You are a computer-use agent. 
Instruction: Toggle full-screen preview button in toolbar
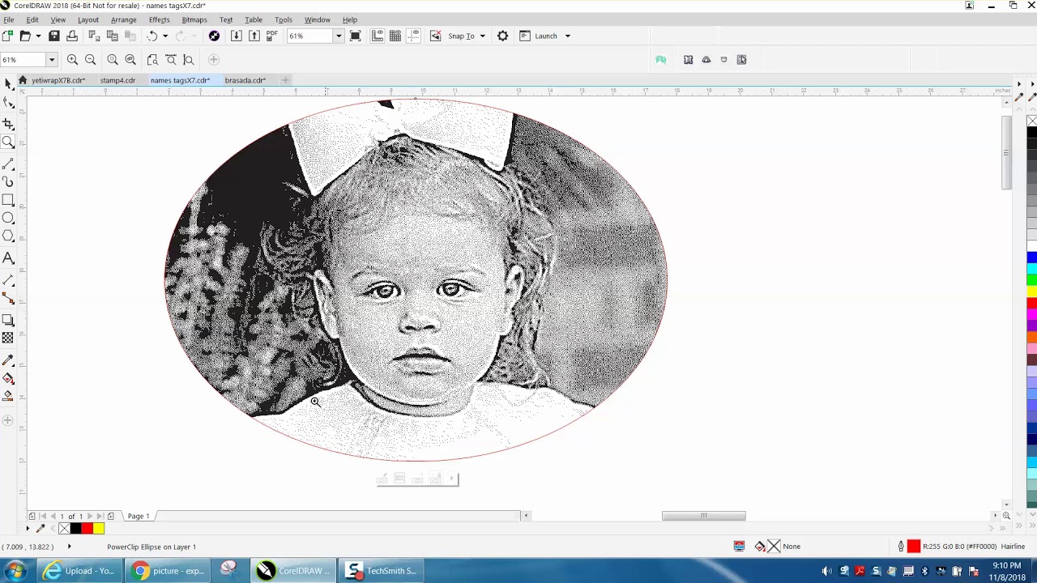tap(355, 36)
